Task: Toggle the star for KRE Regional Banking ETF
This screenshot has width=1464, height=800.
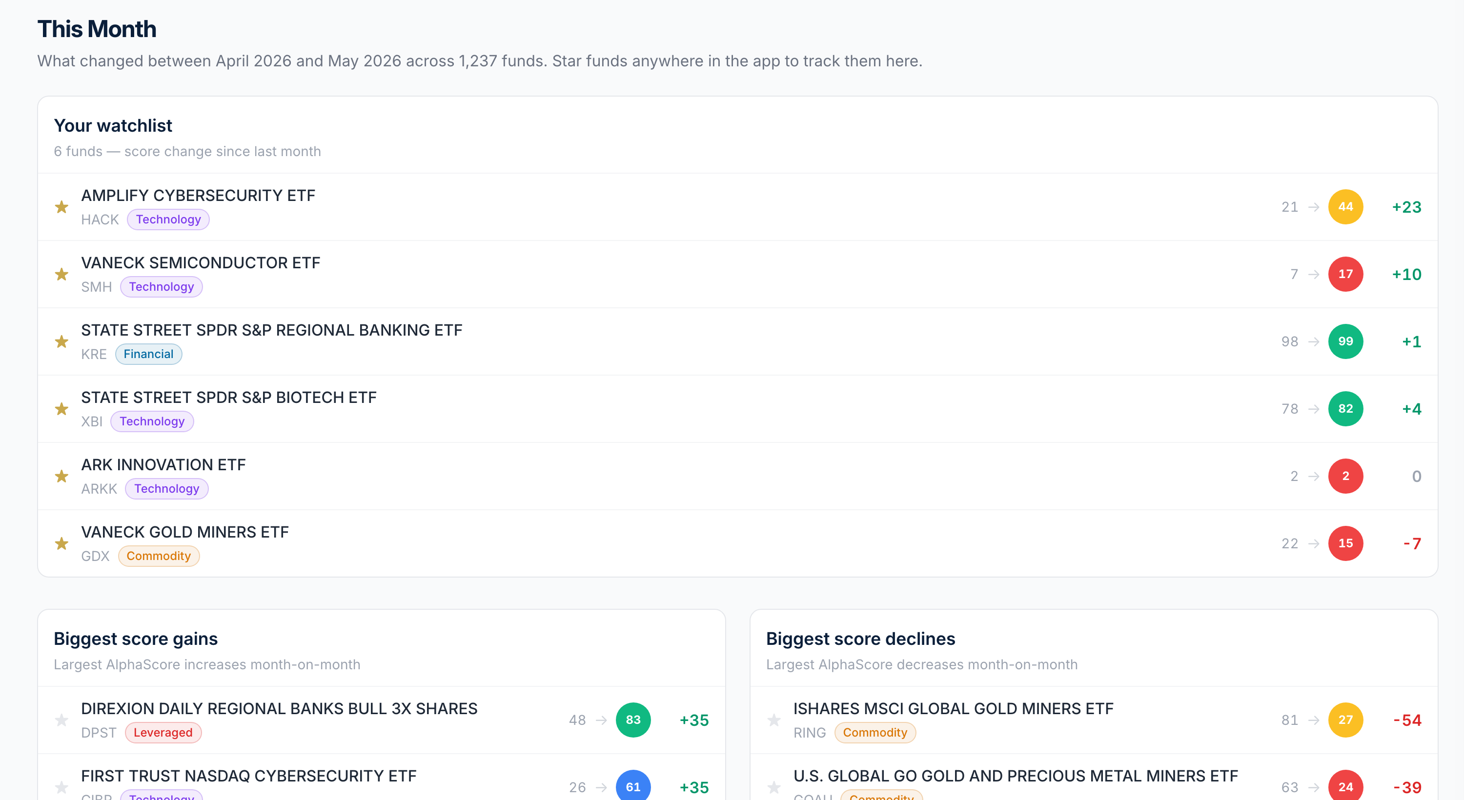Action: coord(61,341)
